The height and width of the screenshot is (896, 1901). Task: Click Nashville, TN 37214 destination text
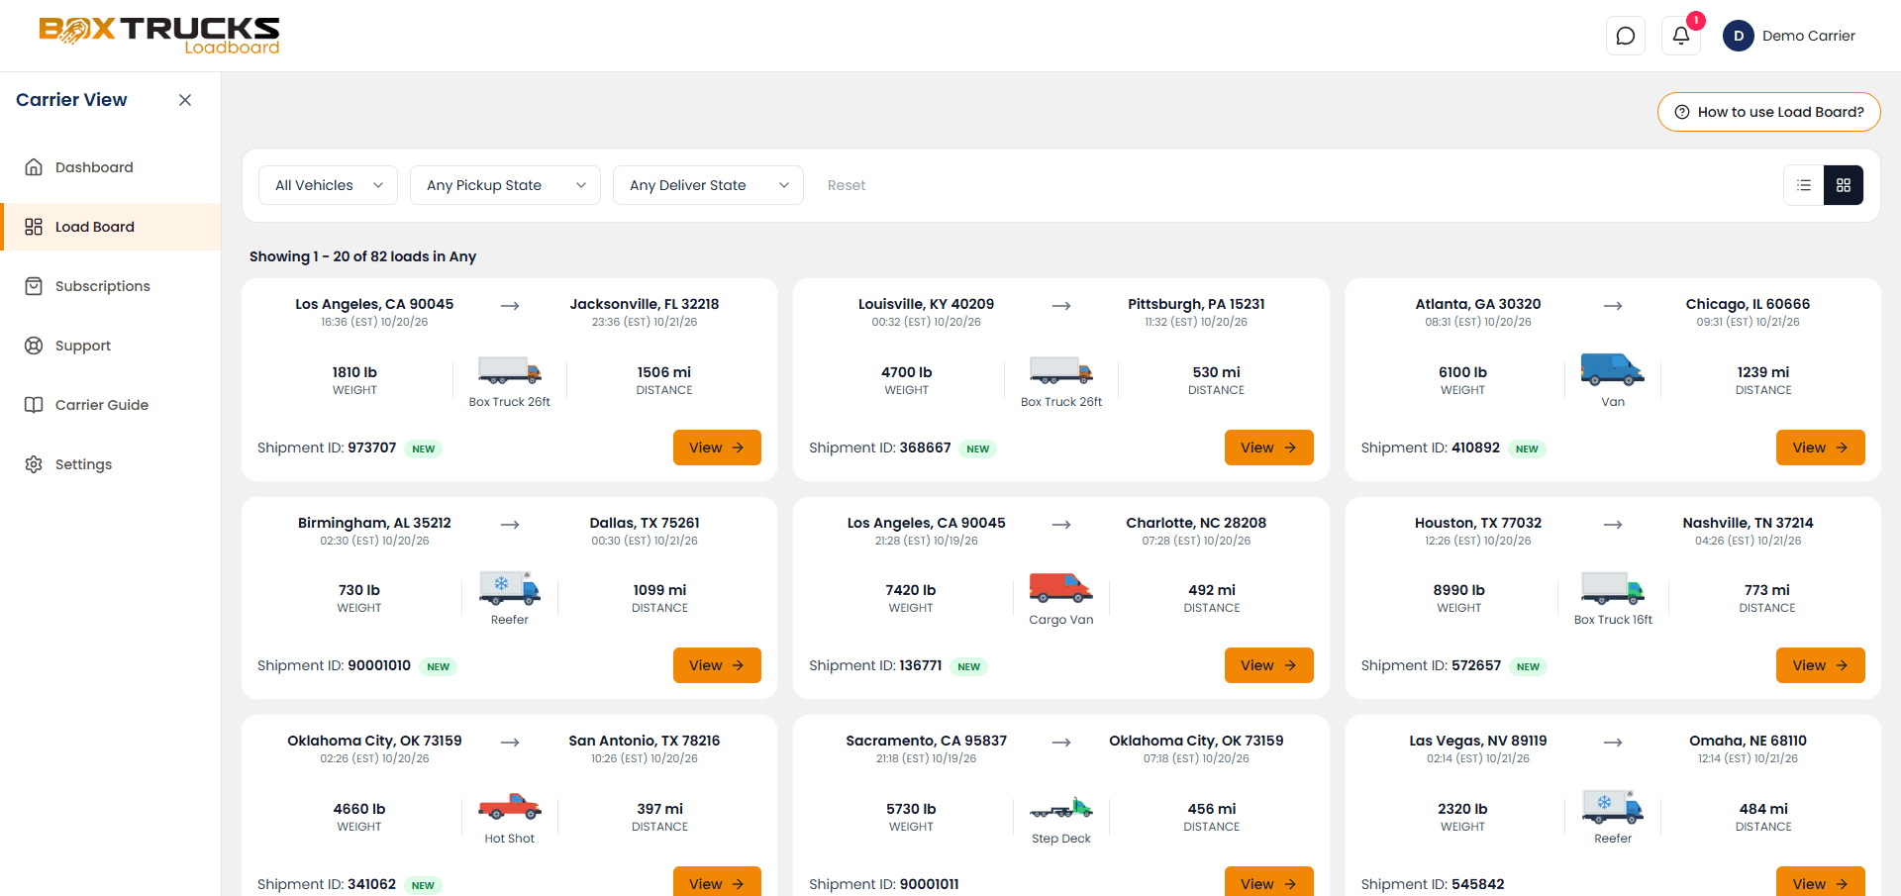coord(1748,523)
